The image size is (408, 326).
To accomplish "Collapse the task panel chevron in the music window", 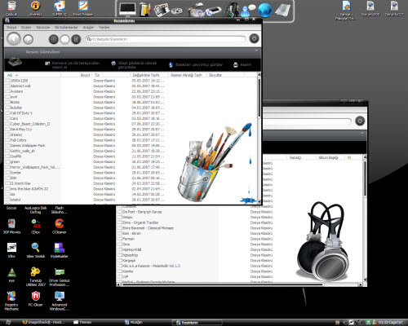I will [362, 133].
